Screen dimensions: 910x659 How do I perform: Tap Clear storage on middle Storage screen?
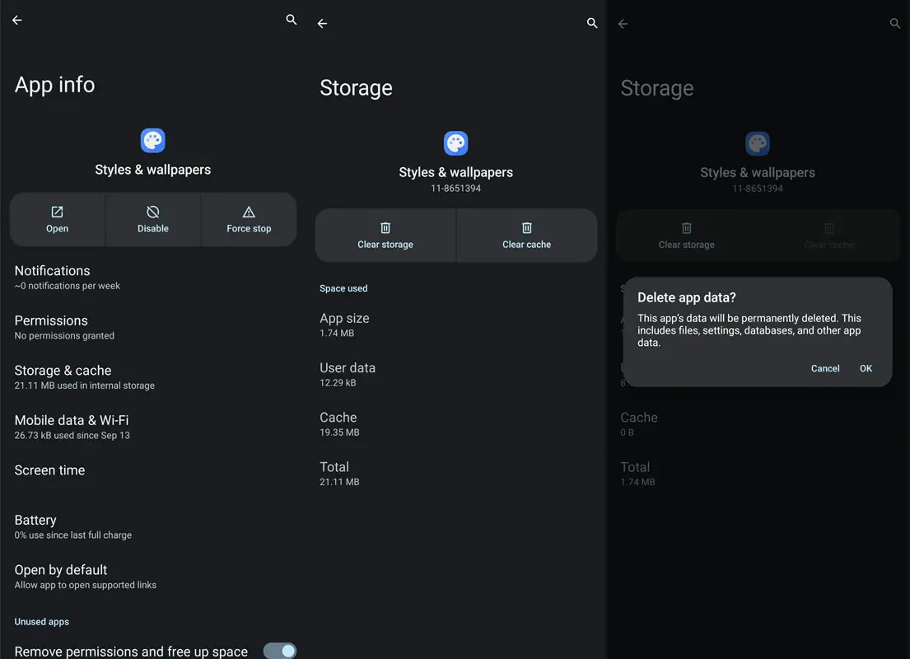pyautogui.click(x=385, y=236)
